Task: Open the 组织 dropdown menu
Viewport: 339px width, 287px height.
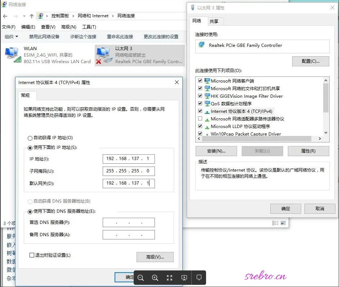Action: click(12, 37)
